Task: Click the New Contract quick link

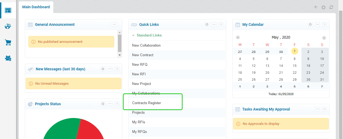Action: point(143,55)
